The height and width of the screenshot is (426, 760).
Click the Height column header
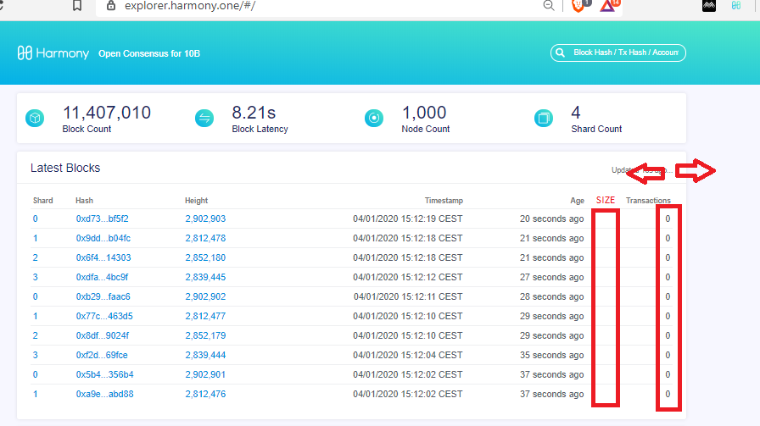pyautogui.click(x=196, y=201)
